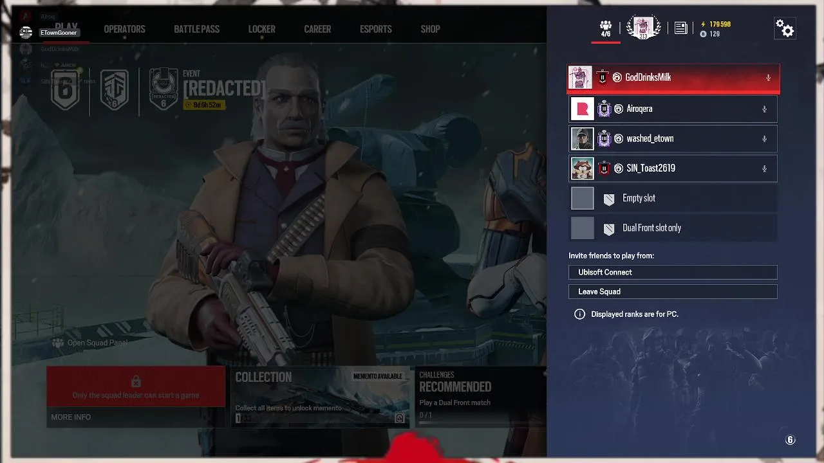Screen dimensions: 824x463
Task: Go to the ESPORTS tab
Action: 376,29
